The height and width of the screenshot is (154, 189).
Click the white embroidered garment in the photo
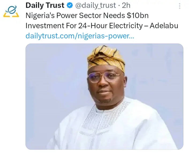107,126
